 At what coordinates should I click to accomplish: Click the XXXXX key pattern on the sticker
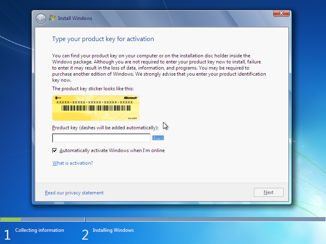pyautogui.click(x=94, y=102)
